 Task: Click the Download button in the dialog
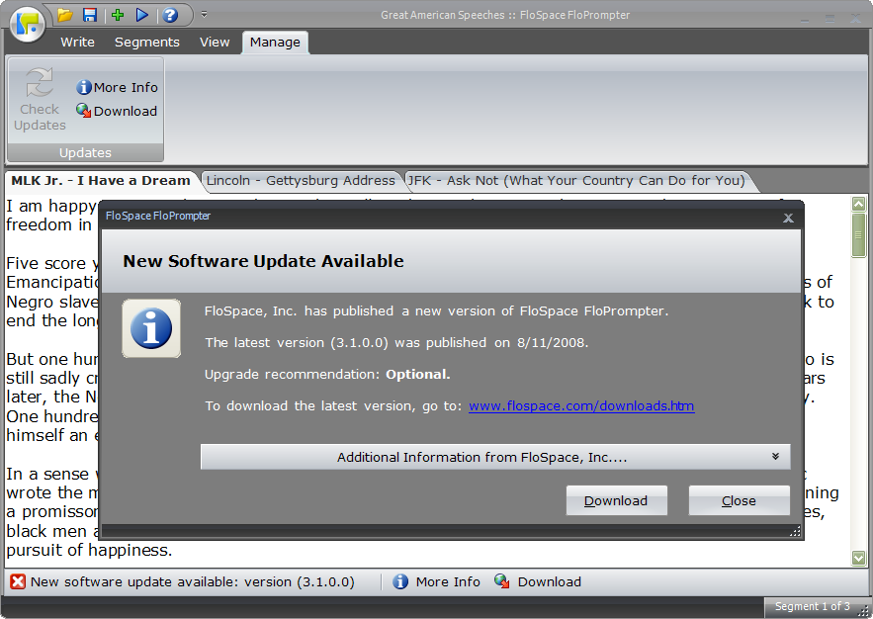pyautogui.click(x=616, y=500)
